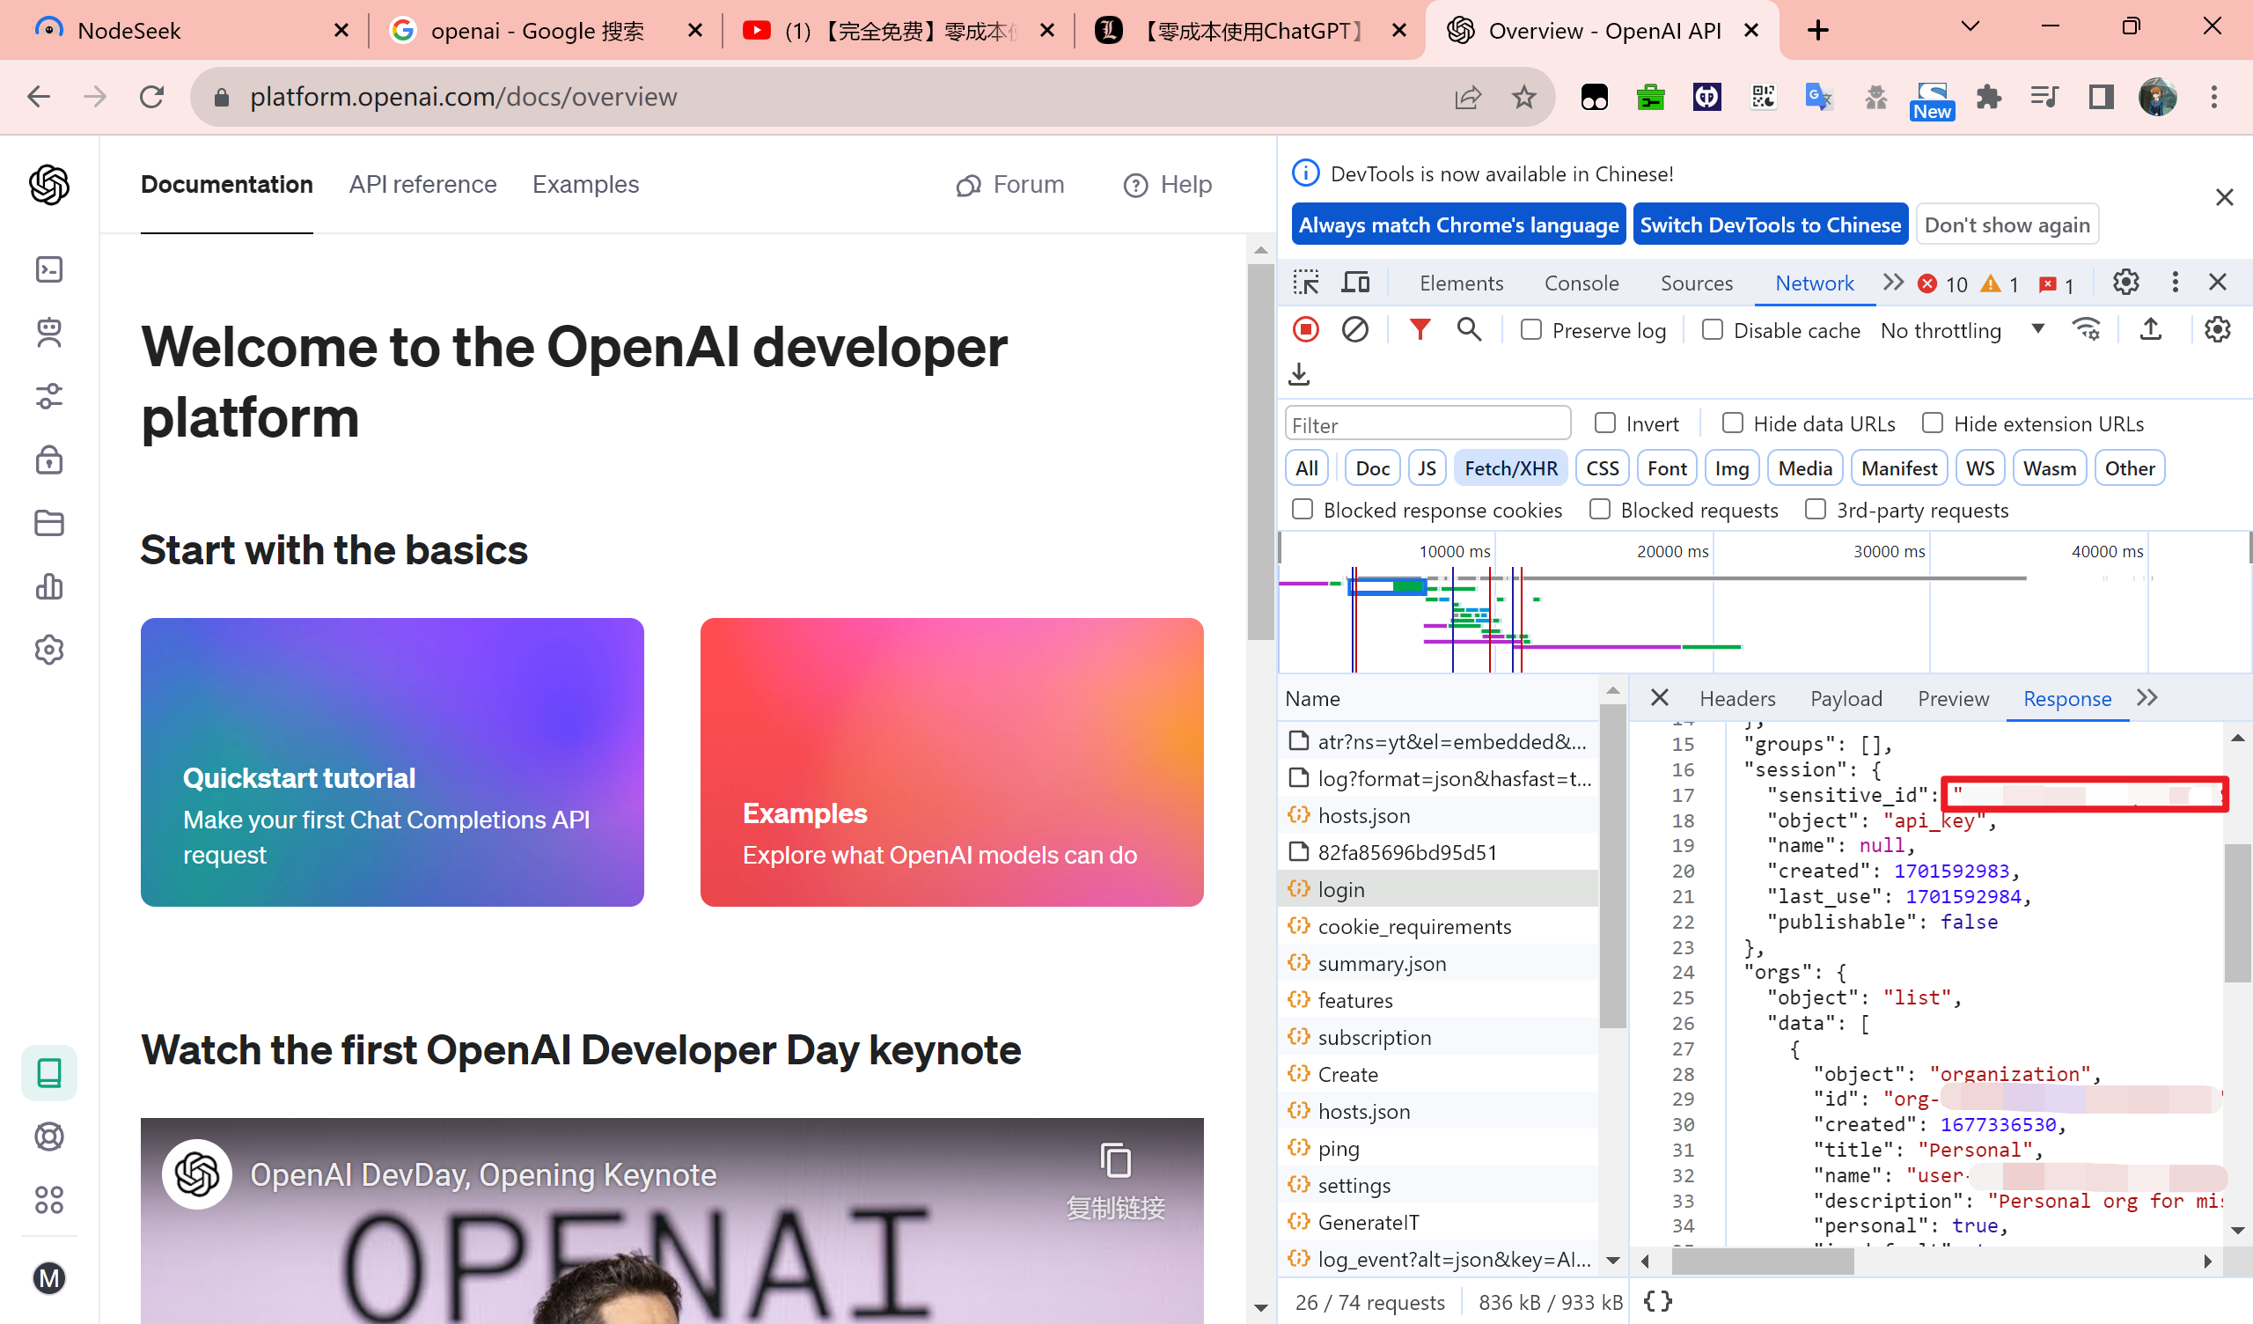Click the M profile avatar in sidebar
The image size is (2253, 1324).
pos(49,1277)
